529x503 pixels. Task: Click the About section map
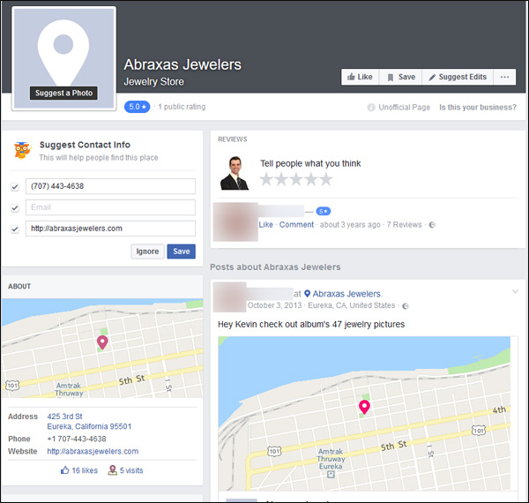tap(102, 348)
